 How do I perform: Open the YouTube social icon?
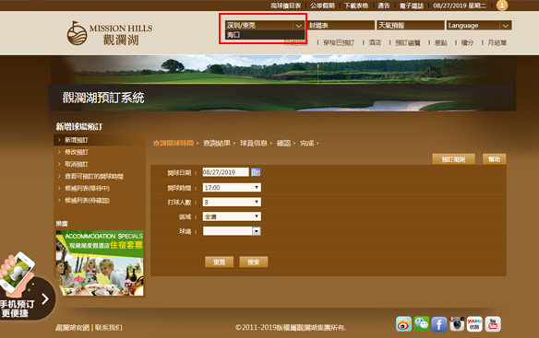click(x=493, y=324)
